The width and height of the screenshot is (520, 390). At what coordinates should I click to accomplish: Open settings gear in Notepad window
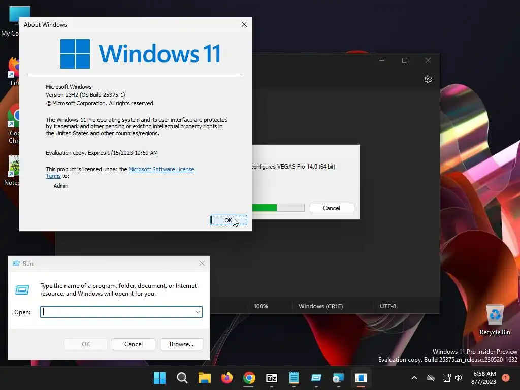pyautogui.click(x=428, y=79)
